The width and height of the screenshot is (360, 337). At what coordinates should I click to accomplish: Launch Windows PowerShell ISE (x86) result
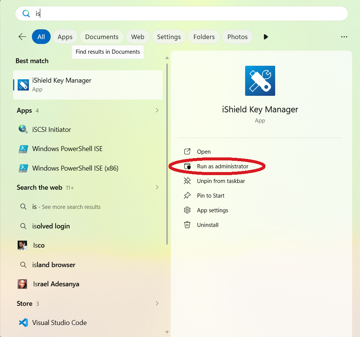[88, 168]
